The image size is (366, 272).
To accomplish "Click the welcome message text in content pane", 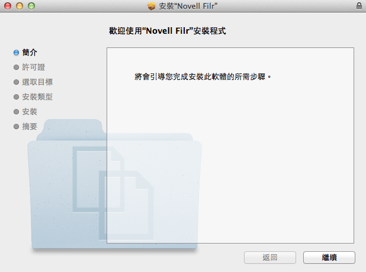I will coord(203,76).
